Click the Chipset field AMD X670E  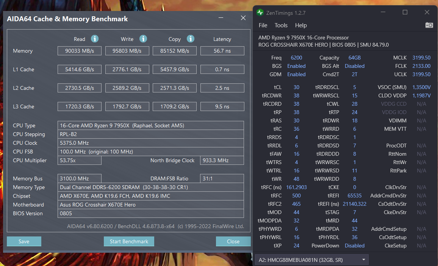(151, 196)
